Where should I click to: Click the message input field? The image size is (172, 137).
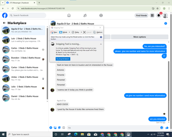coord(113,128)
